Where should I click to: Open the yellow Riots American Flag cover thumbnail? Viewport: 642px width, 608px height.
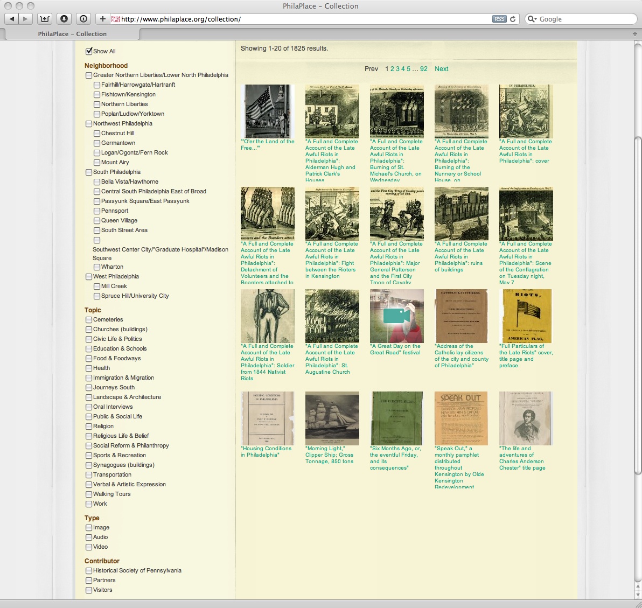coord(526,316)
